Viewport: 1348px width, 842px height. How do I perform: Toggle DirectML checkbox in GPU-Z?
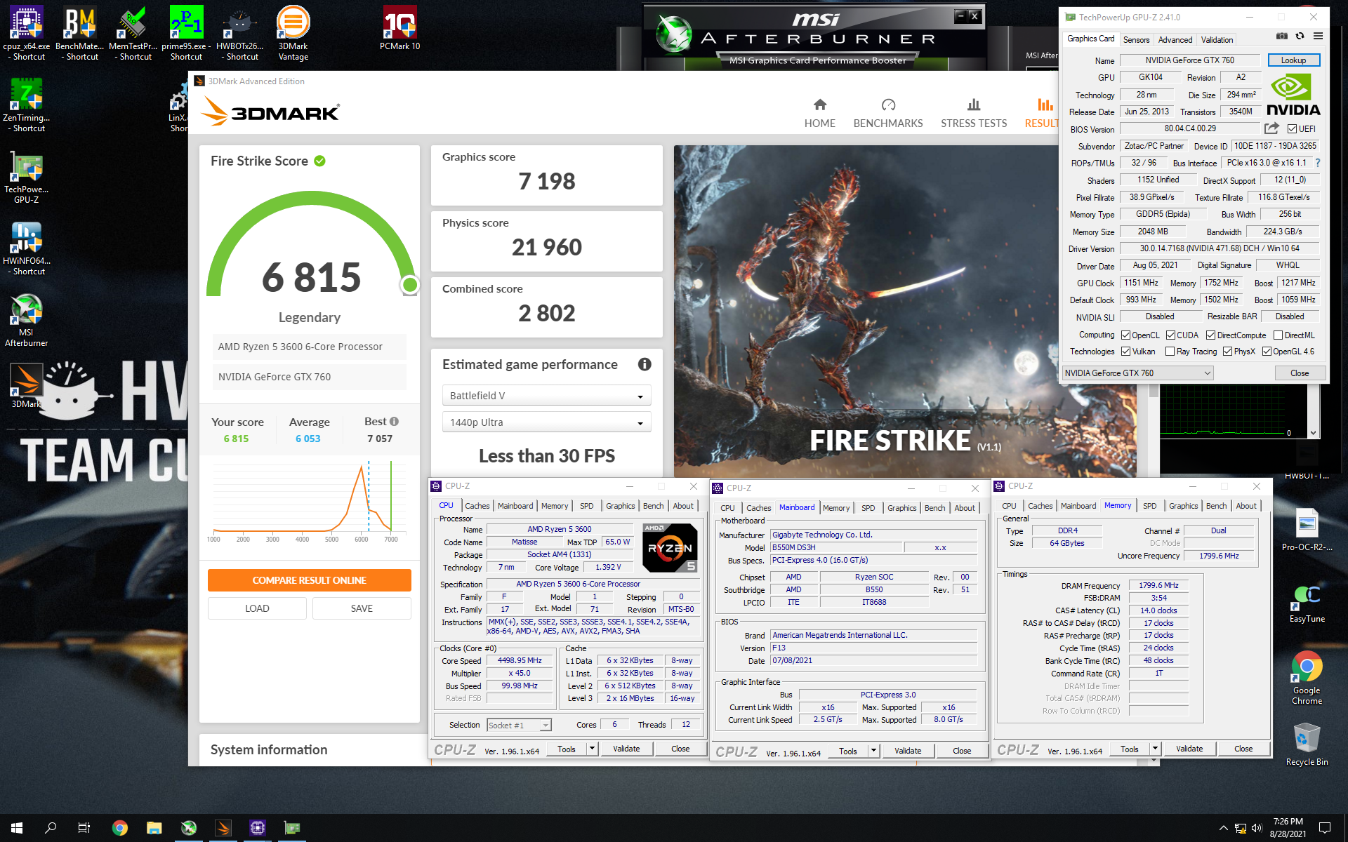coord(1278,335)
